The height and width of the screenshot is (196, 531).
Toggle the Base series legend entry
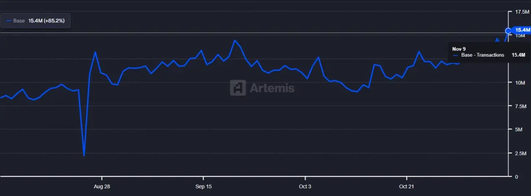pos(35,21)
